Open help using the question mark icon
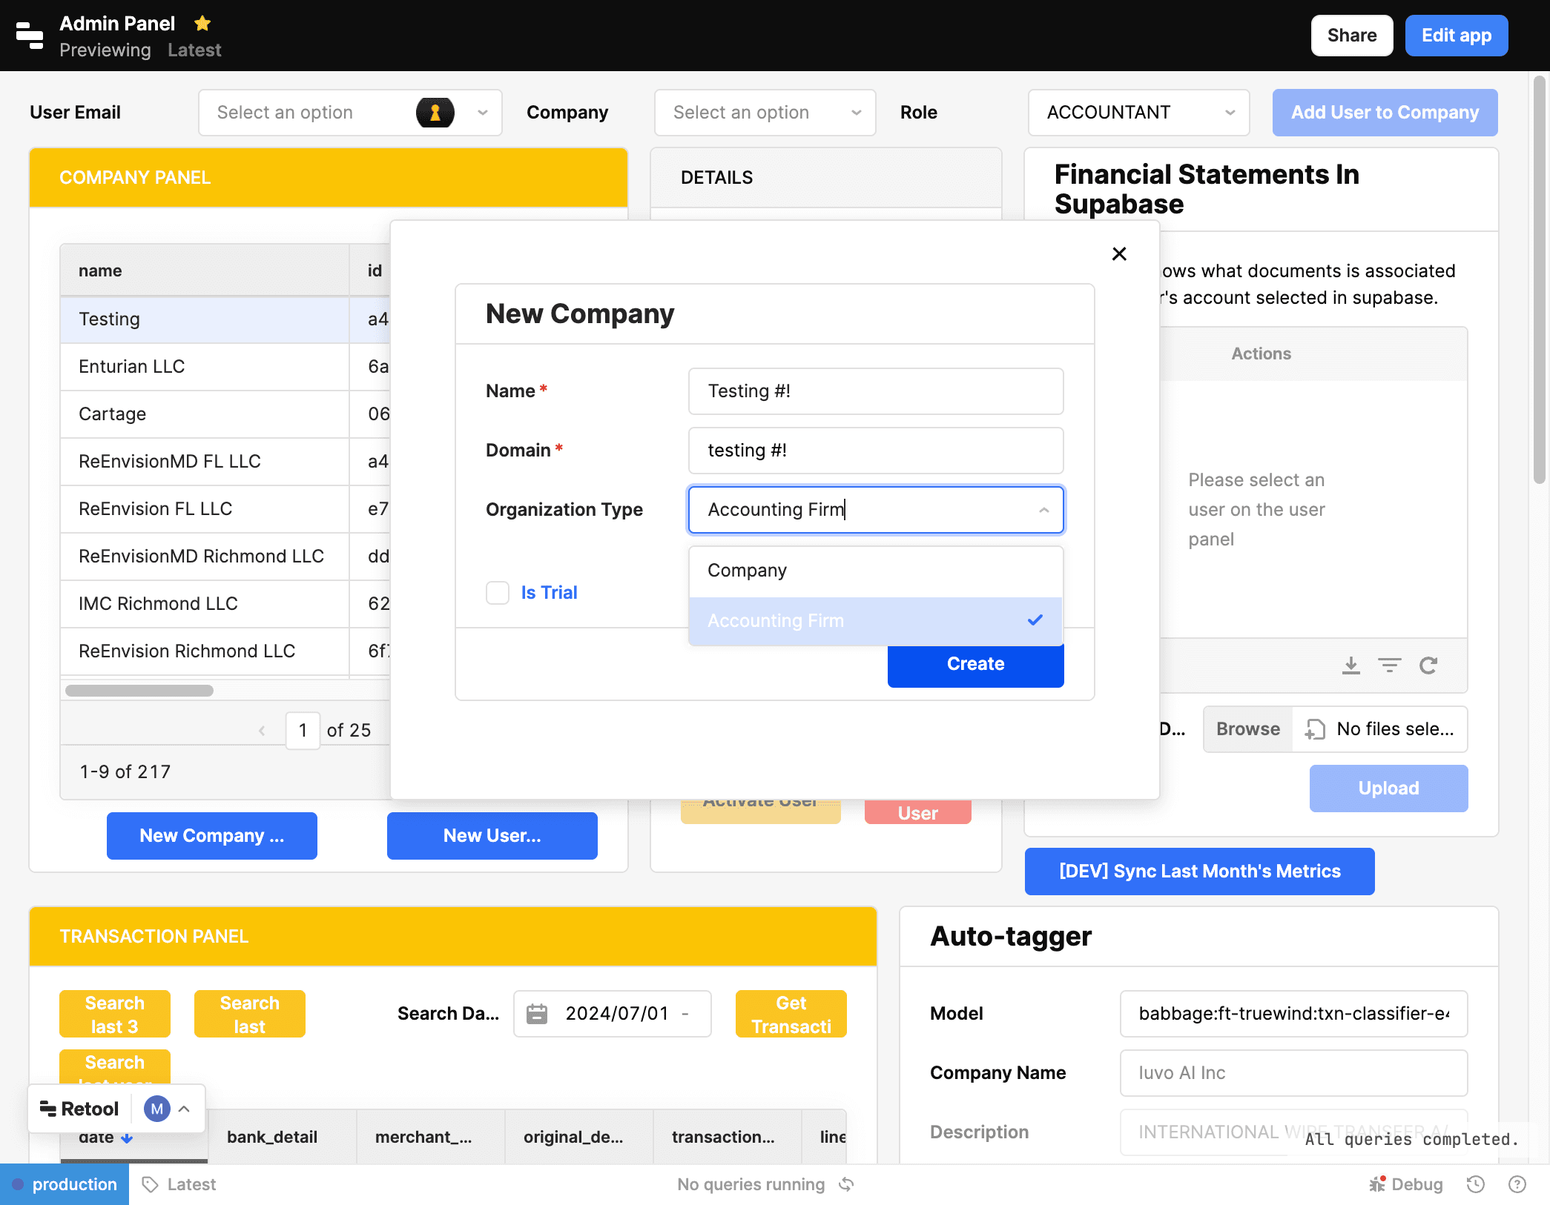This screenshot has width=1550, height=1205. click(x=1517, y=1184)
